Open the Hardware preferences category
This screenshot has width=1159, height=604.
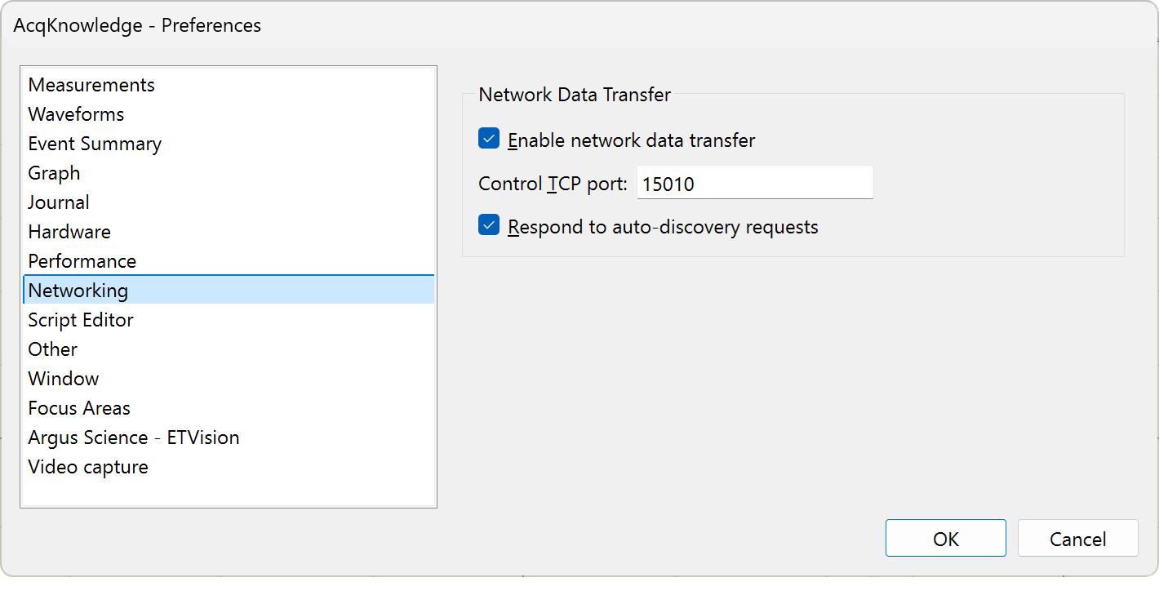[x=69, y=231]
